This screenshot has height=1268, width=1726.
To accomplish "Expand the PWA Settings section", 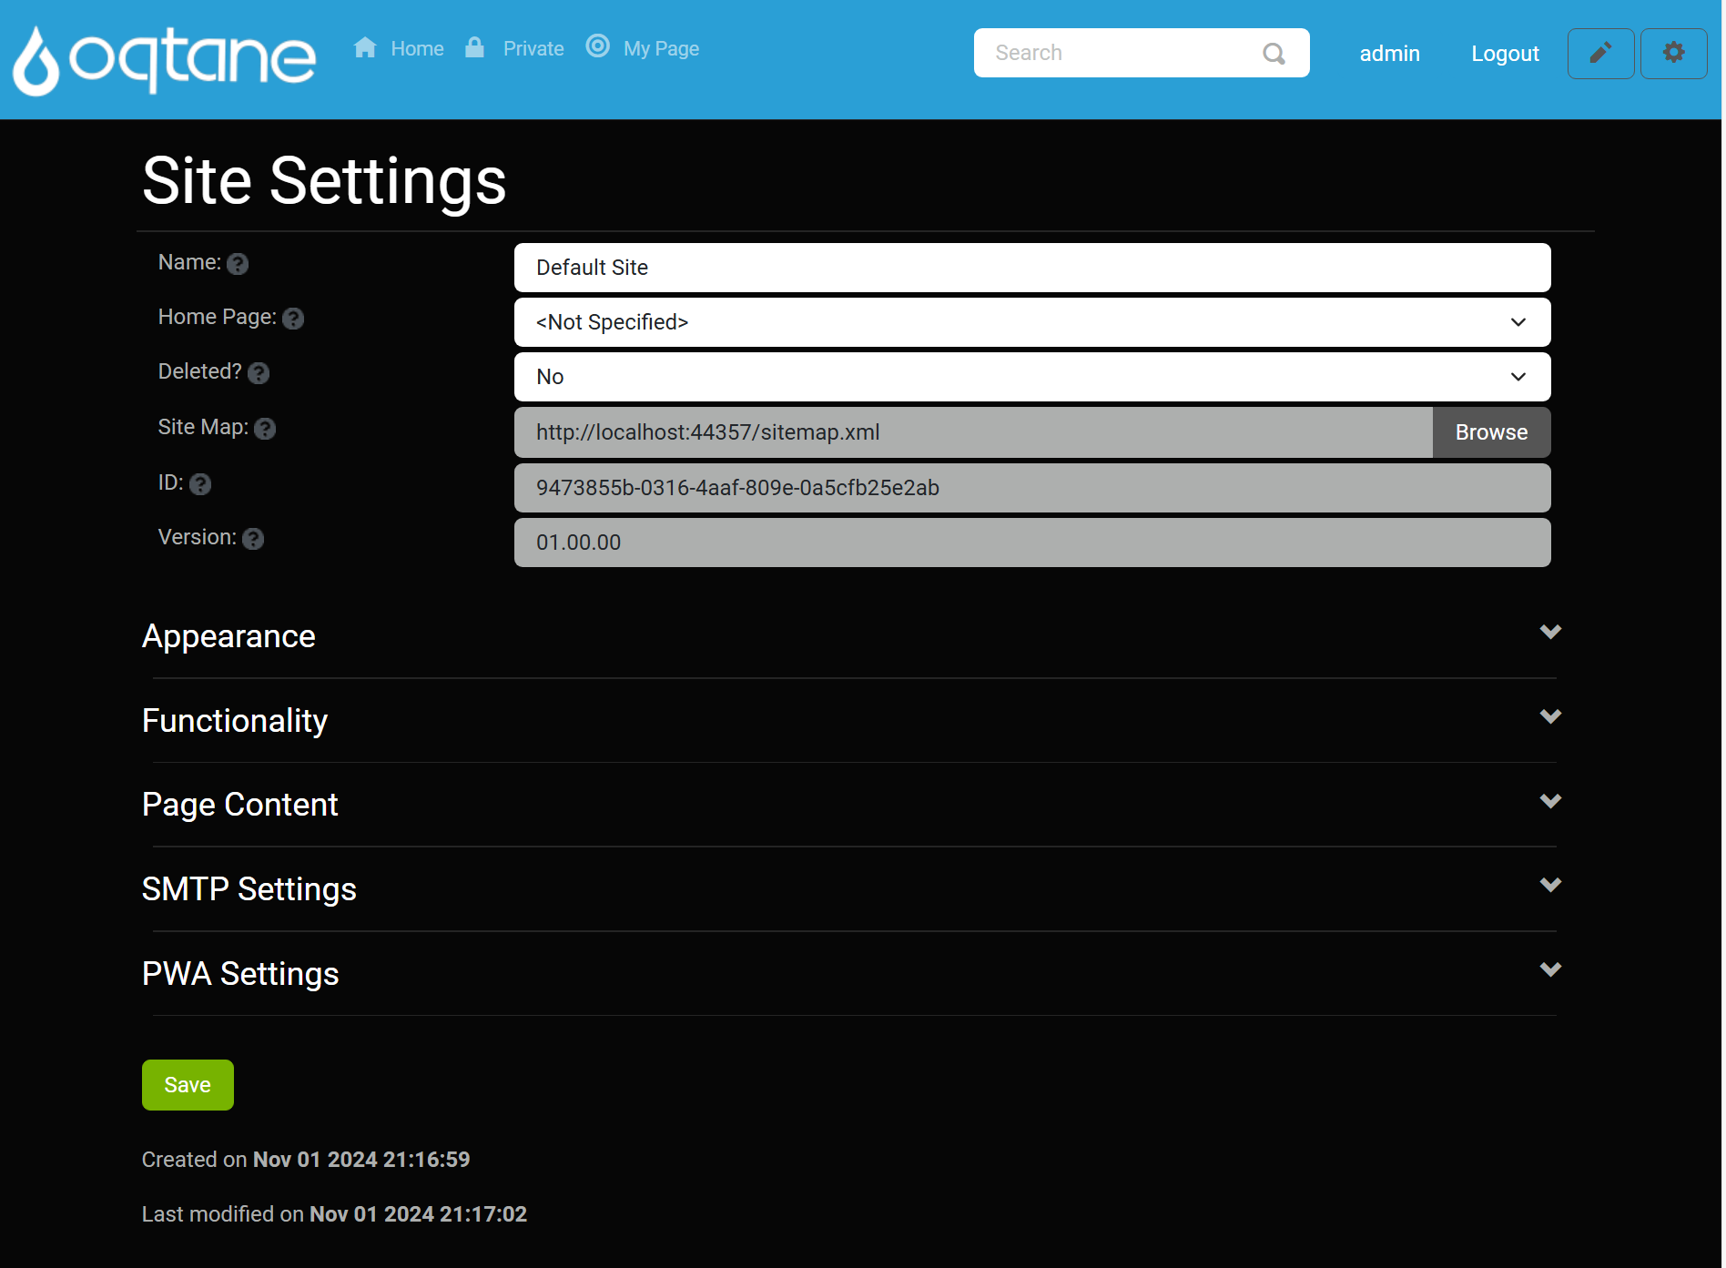I will [x=1550, y=969].
